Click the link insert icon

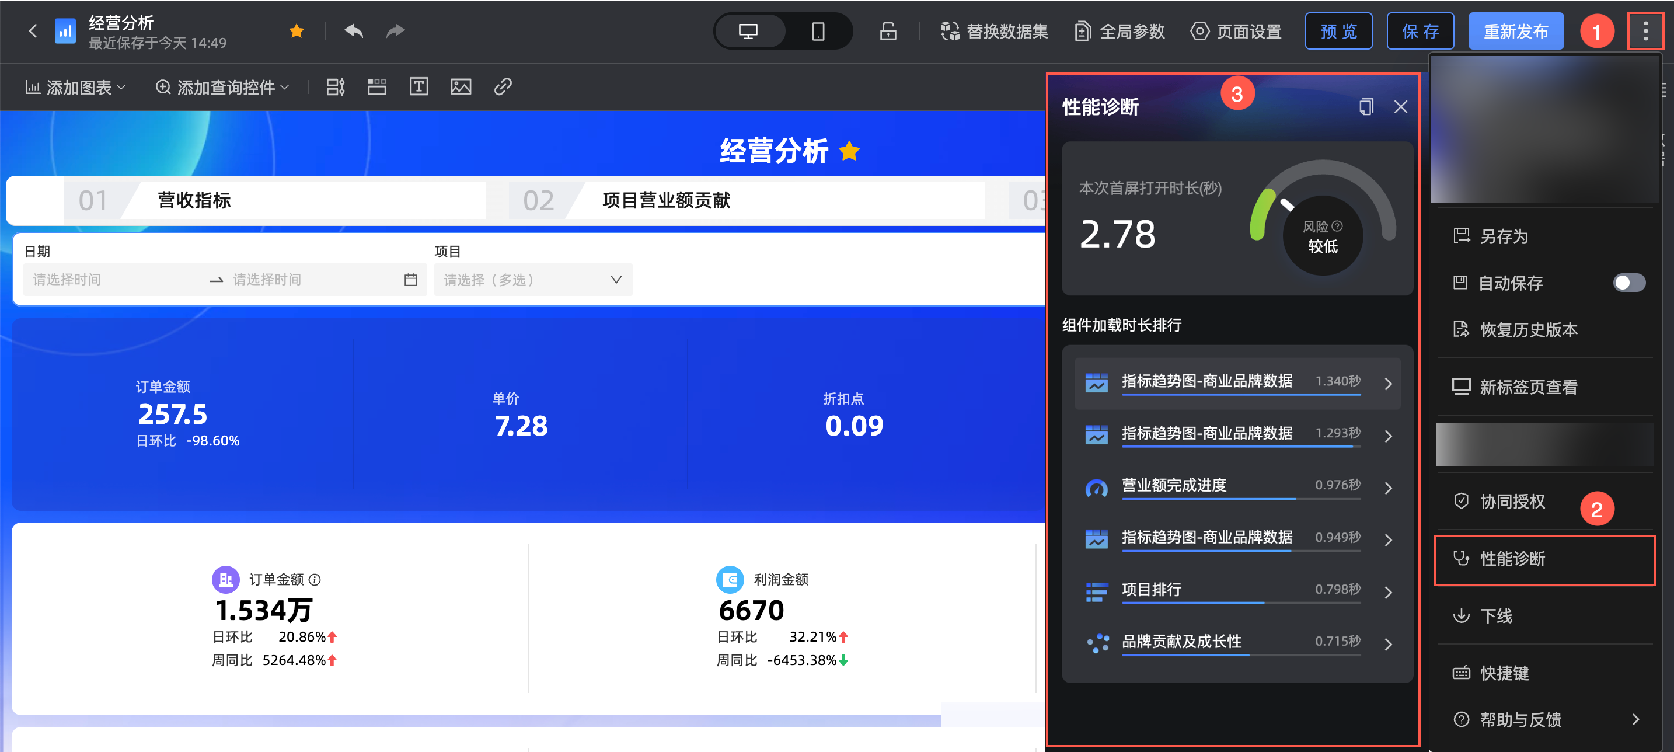click(503, 86)
